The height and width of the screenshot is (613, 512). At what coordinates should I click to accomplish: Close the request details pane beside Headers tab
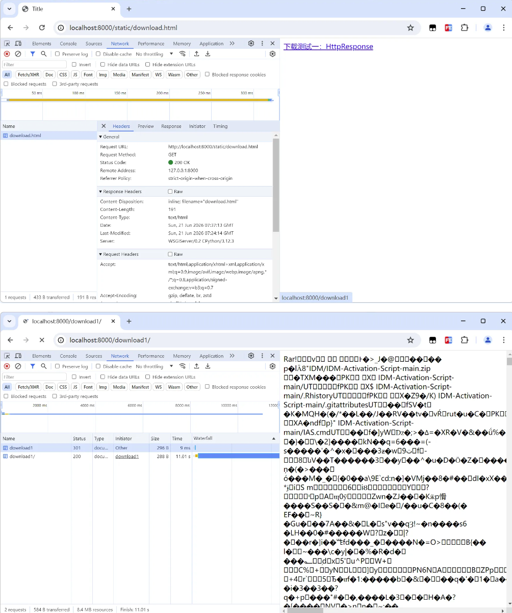point(104,126)
